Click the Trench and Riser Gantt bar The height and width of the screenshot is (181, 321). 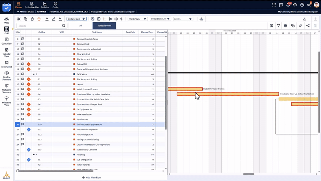tap(228, 94)
